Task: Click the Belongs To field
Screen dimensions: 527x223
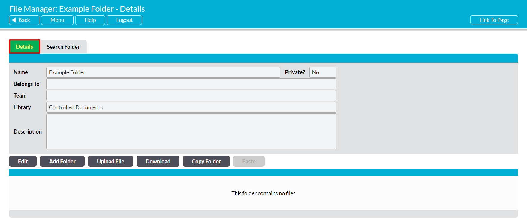Action: pyautogui.click(x=191, y=84)
